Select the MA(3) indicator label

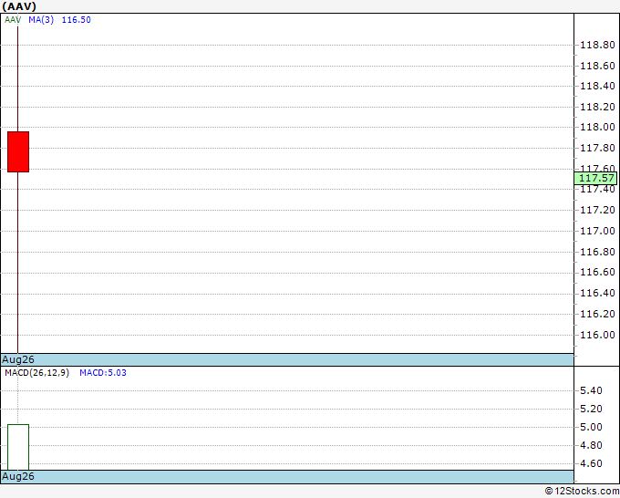coord(41,20)
